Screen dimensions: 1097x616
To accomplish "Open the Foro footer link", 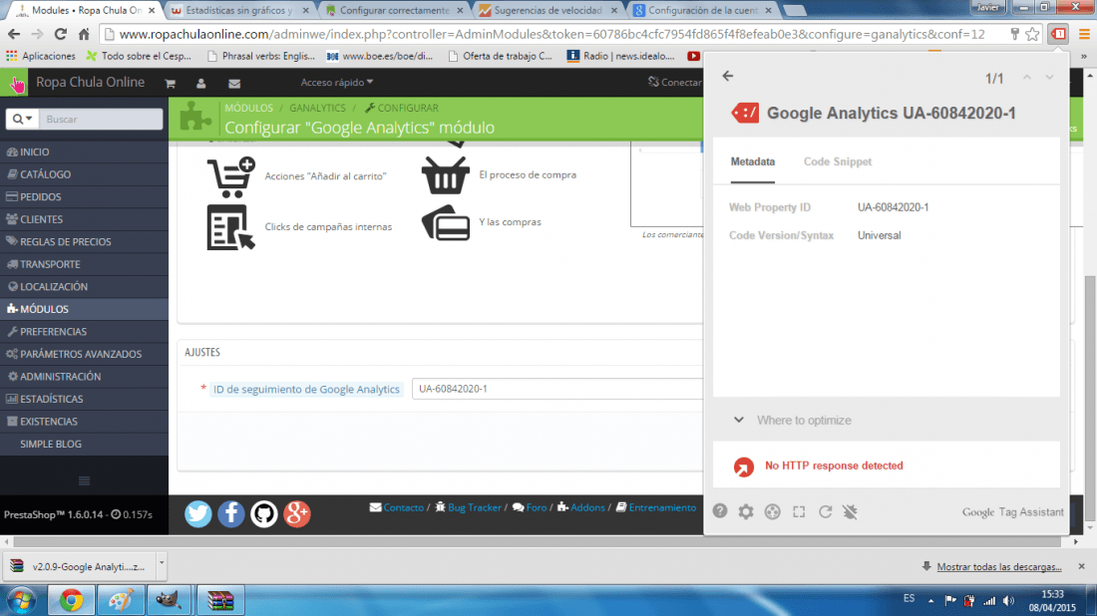I will tap(537, 507).
